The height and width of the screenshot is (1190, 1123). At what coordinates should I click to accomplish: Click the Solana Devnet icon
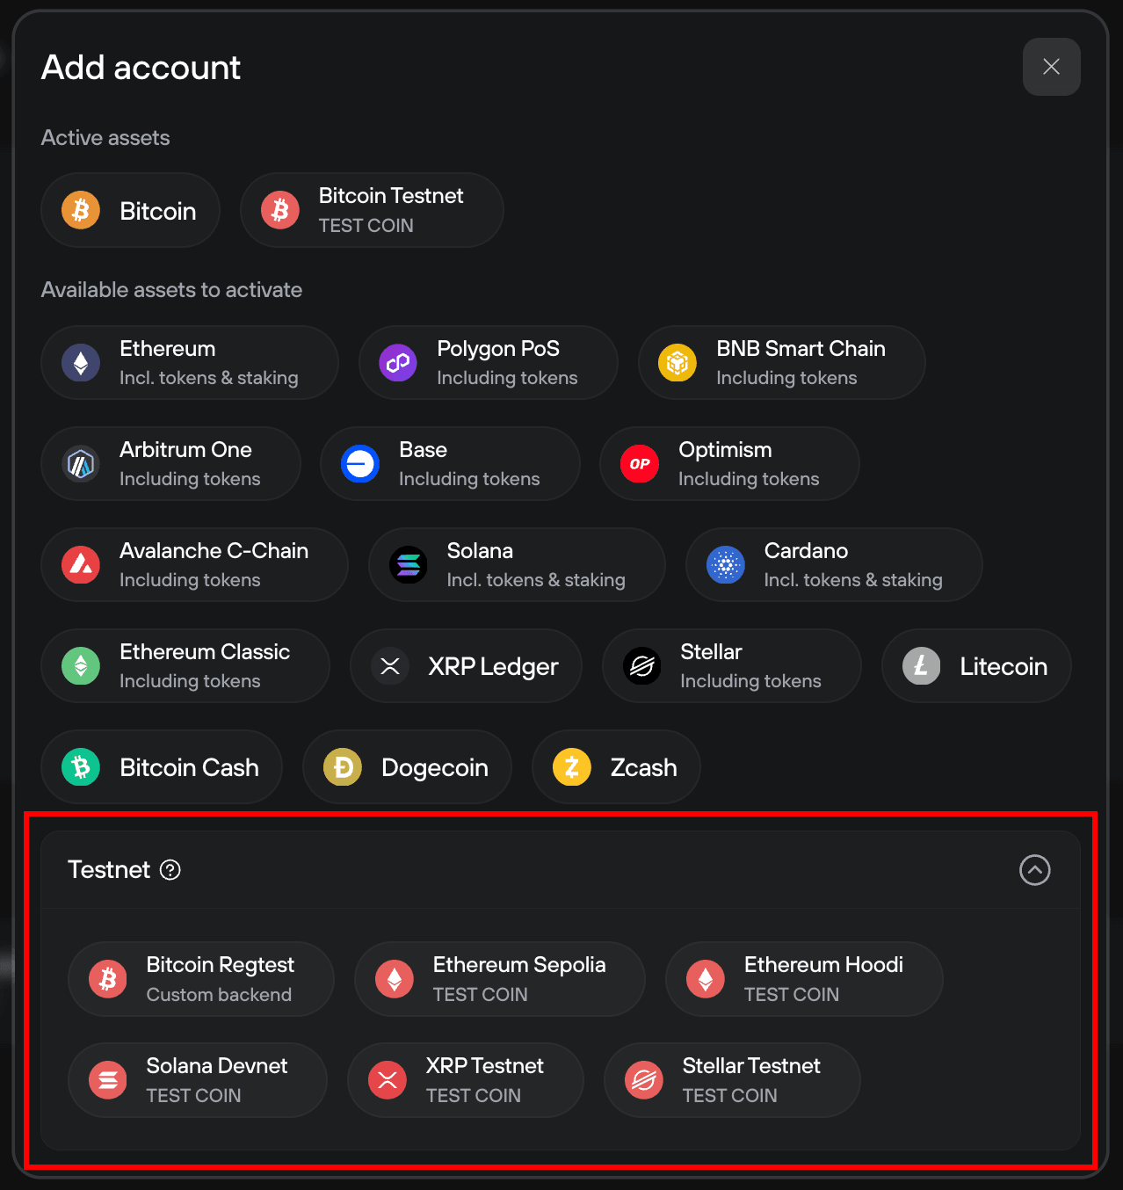[x=107, y=1080]
